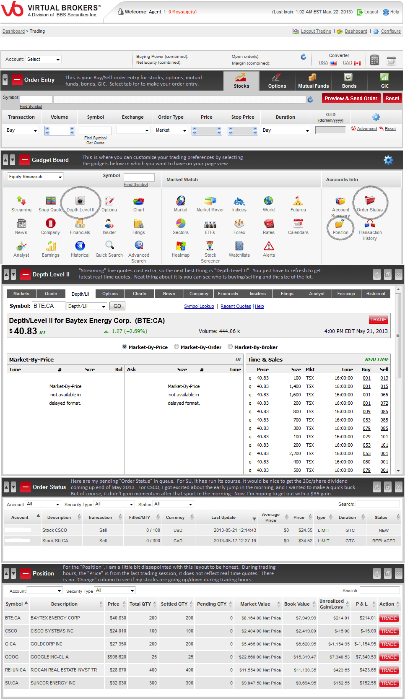Open the Forex icon
Image resolution: width=405 pixels, height=700 pixels.
tap(239, 224)
